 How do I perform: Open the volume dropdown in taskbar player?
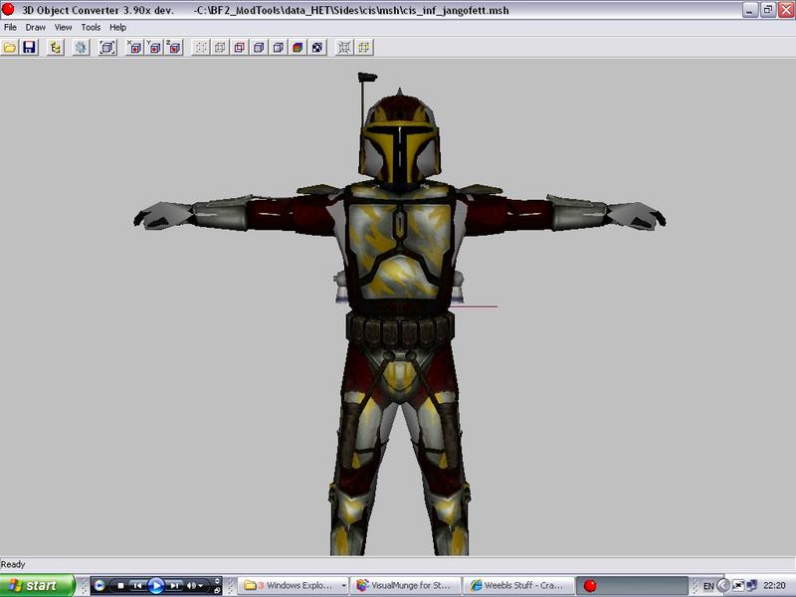201,586
